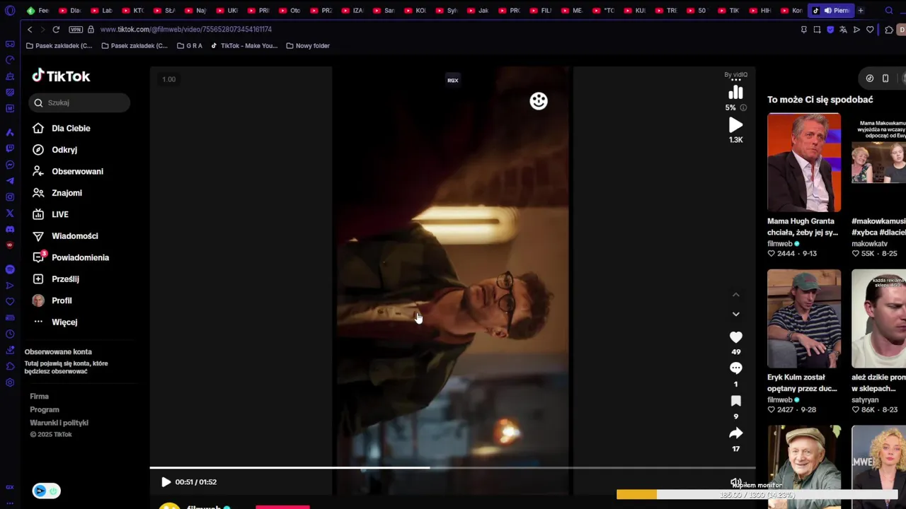Open the Eryk Kulm video thumbnail
906x509 pixels.
(x=804, y=319)
